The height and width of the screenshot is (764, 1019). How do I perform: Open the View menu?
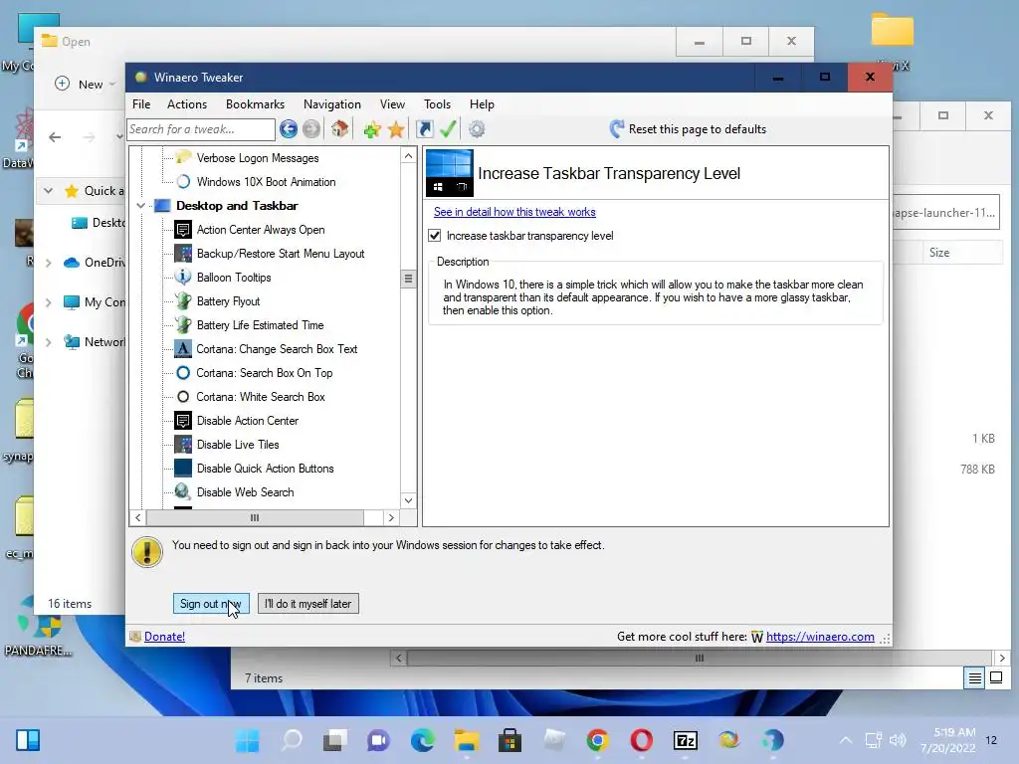(x=392, y=103)
